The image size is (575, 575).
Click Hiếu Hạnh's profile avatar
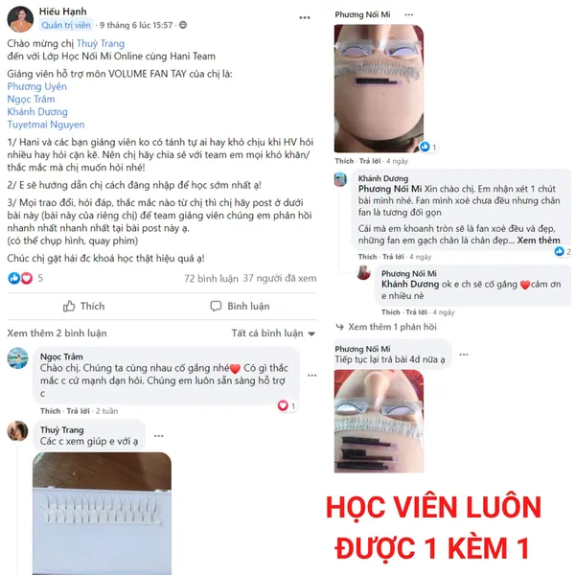tap(20, 19)
